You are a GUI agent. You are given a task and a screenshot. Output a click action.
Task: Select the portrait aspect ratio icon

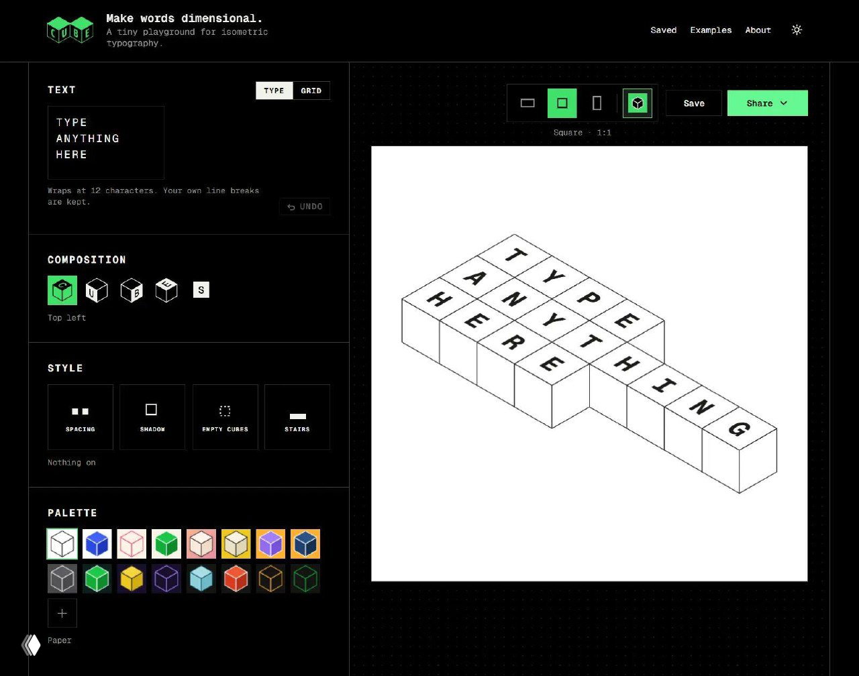coord(597,103)
